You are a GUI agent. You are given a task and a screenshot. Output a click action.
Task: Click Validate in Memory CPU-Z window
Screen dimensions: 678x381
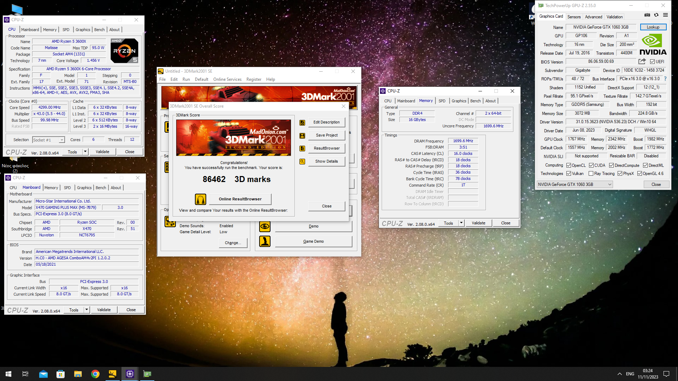click(x=478, y=223)
